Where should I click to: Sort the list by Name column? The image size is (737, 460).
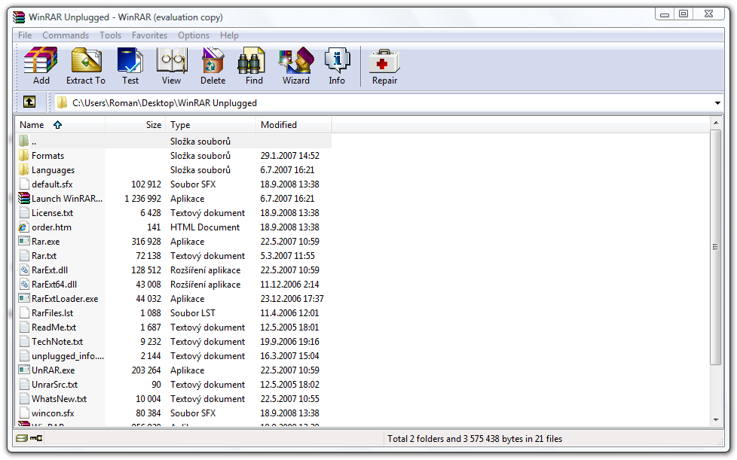(60, 125)
